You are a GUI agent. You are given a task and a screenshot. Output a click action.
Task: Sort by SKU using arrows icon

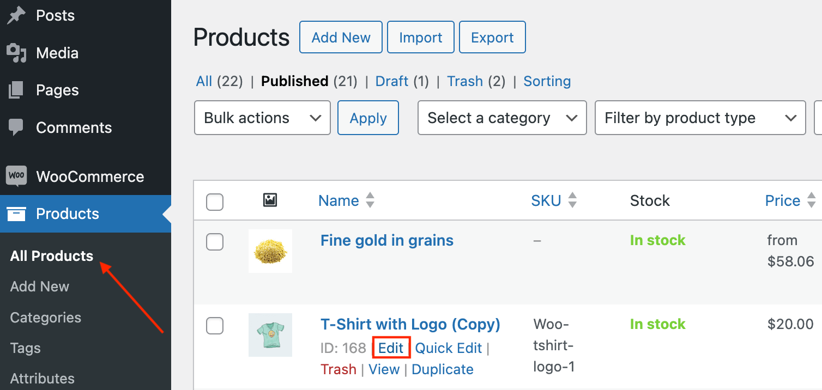(x=572, y=200)
